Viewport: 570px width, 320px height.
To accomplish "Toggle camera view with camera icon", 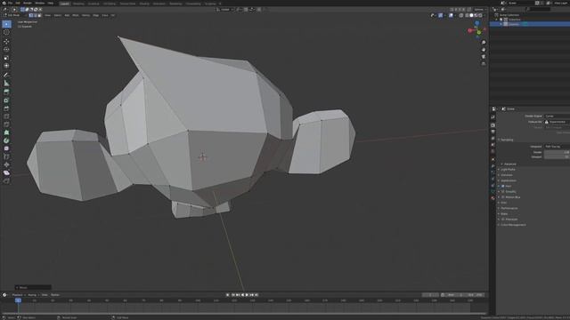I will coord(484,57).
